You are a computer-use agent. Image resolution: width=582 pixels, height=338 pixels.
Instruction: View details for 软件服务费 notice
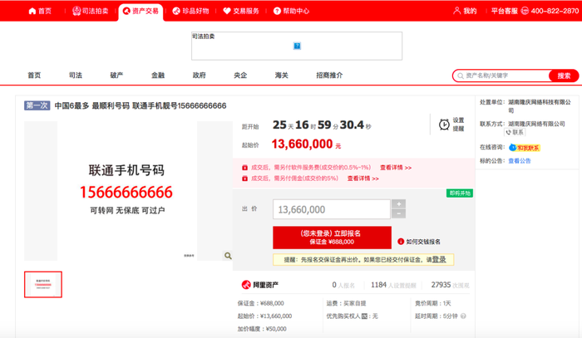pos(396,168)
